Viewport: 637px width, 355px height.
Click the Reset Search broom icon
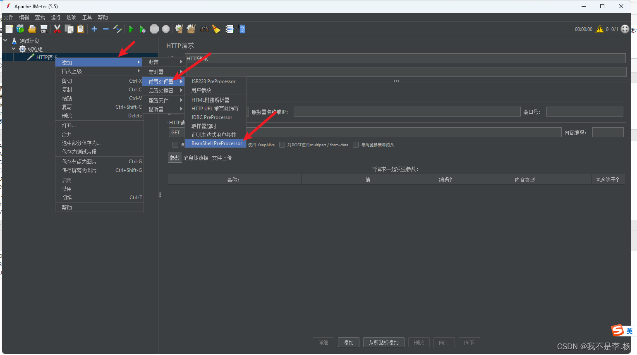coord(216,29)
